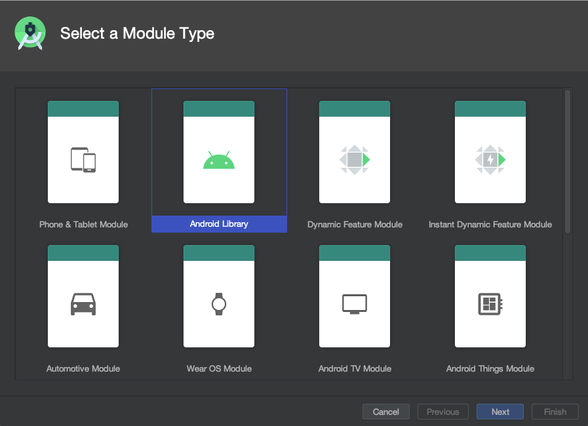This screenshot has height=426, width=588.
Task: Click the "Instant Dynamic Feature Module" label
Action: (490, 224)
